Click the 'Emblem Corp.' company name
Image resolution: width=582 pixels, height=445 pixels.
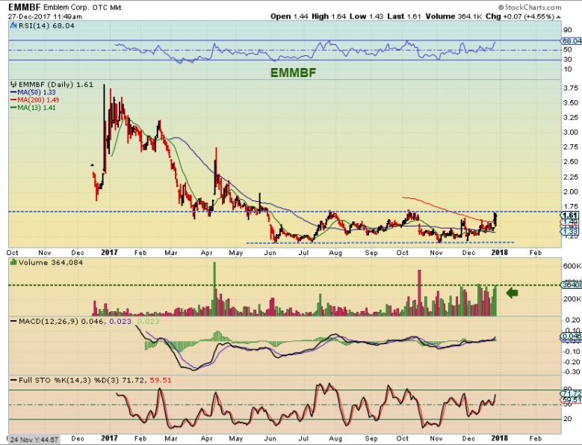[x=66, y=7]
